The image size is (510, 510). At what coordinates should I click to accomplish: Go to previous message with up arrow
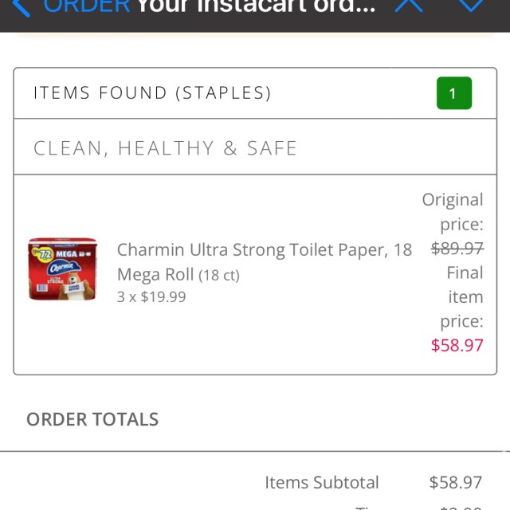pos(408,5)
